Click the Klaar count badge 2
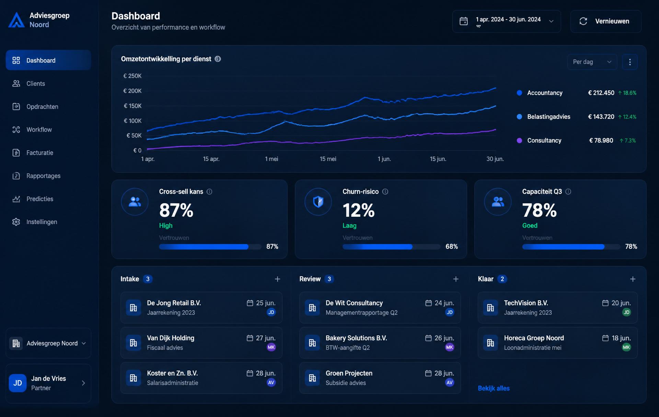 [x=502, y=279]
